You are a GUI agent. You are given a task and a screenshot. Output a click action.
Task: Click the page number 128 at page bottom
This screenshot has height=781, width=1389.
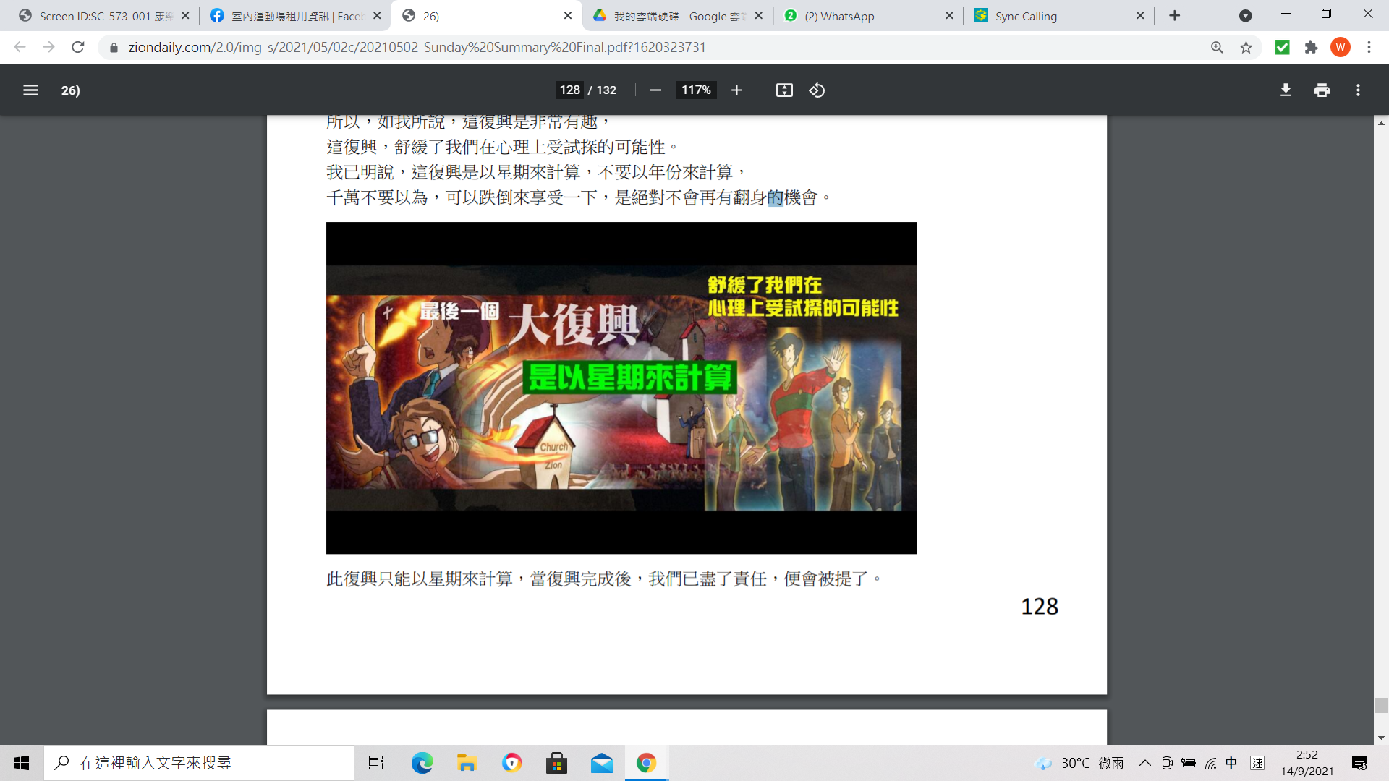1040,607
